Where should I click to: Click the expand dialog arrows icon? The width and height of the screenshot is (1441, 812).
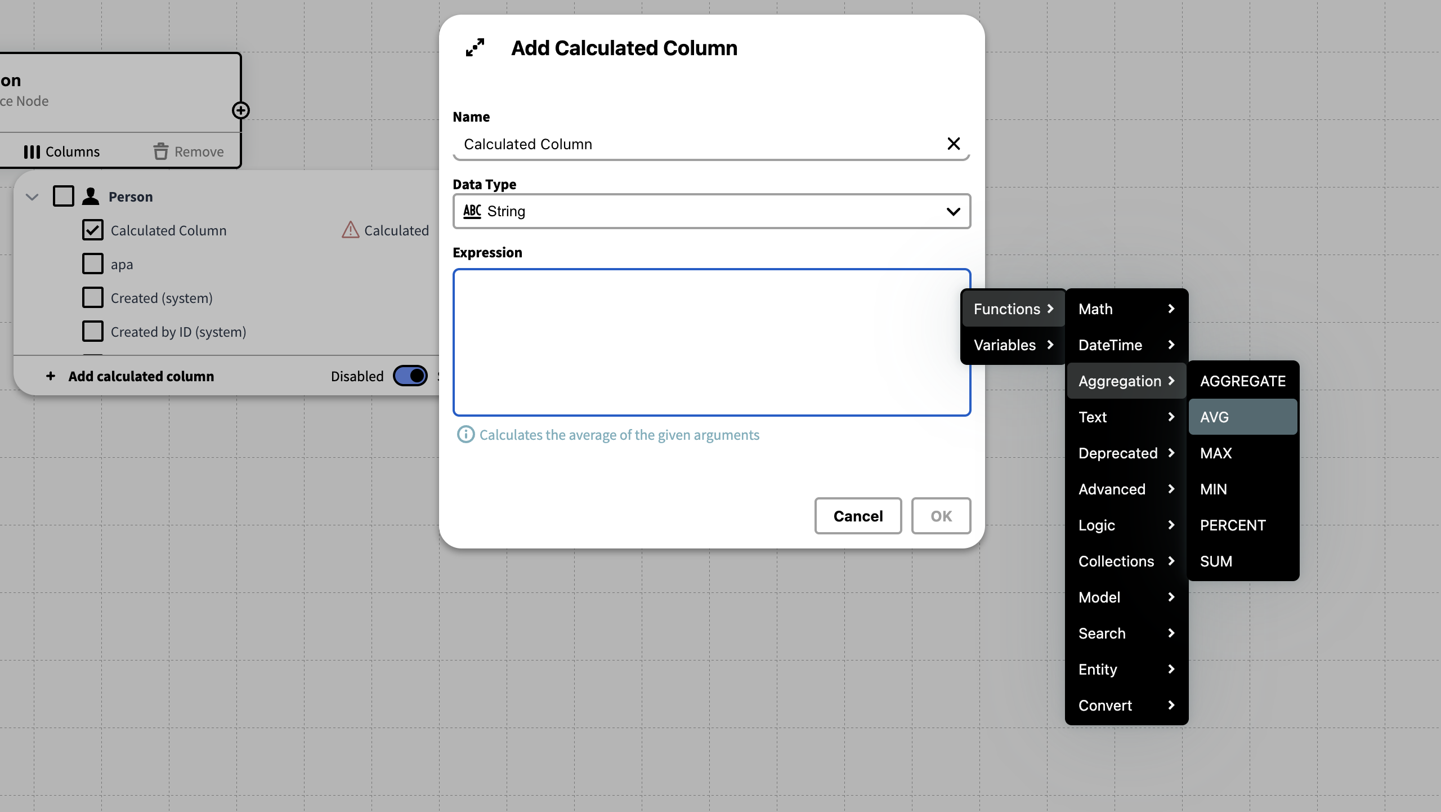click(475, 47)
